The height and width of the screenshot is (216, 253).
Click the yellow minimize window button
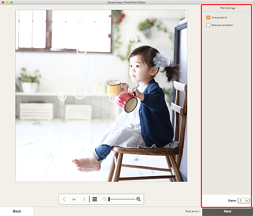(7, 3)
